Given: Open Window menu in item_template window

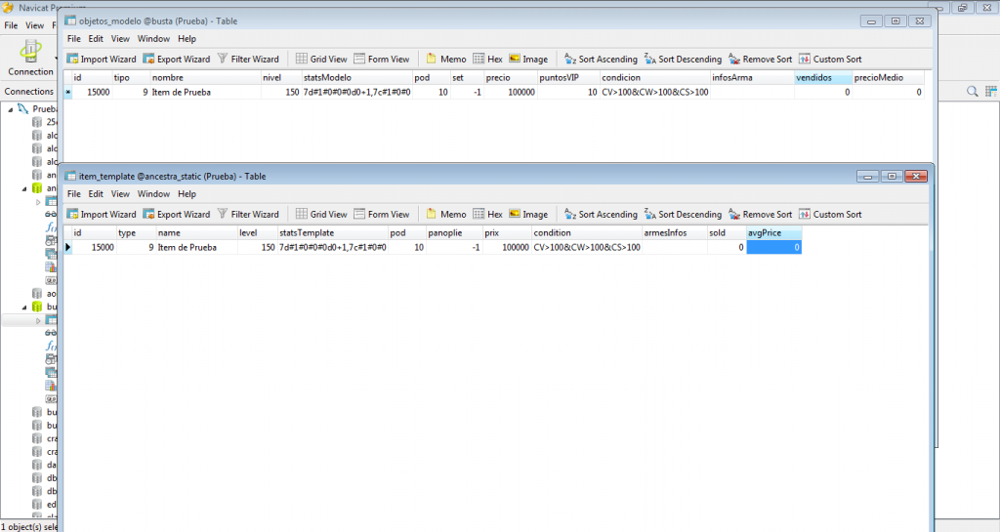Looking at the screenshot, I should (153, 194).
